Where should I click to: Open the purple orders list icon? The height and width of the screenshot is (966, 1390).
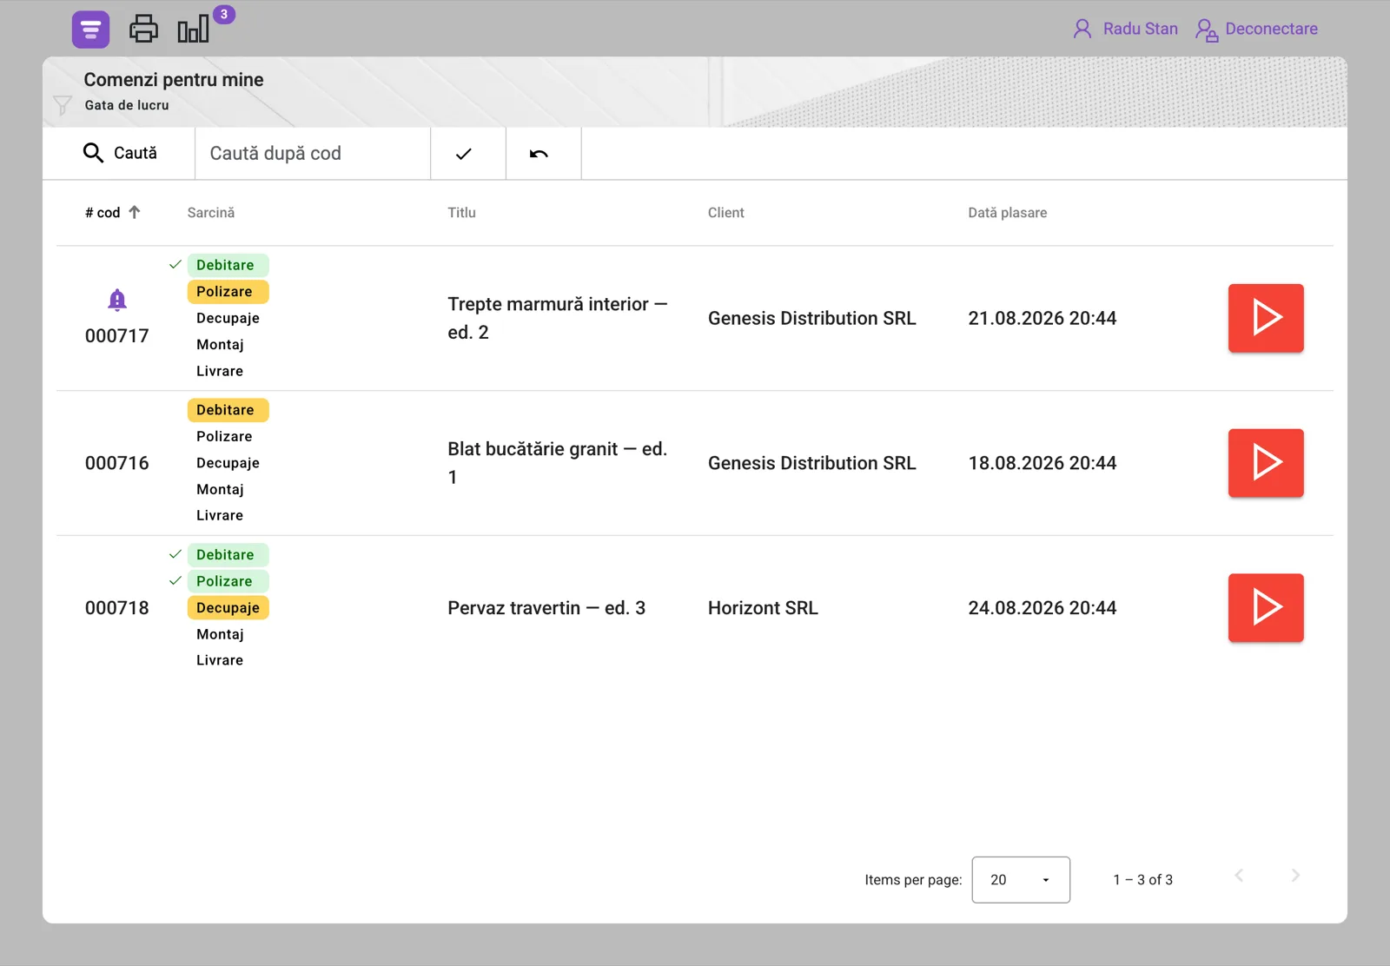90,30
